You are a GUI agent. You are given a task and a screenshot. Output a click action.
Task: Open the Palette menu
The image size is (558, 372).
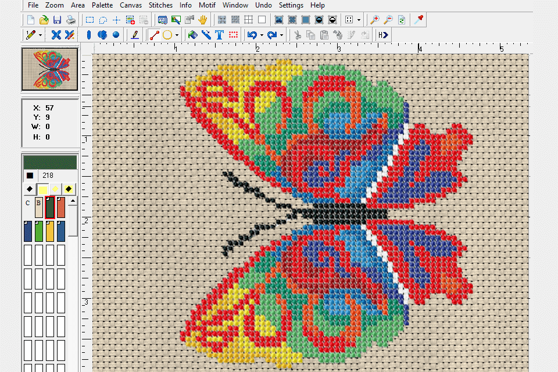[x=102, y=5]
